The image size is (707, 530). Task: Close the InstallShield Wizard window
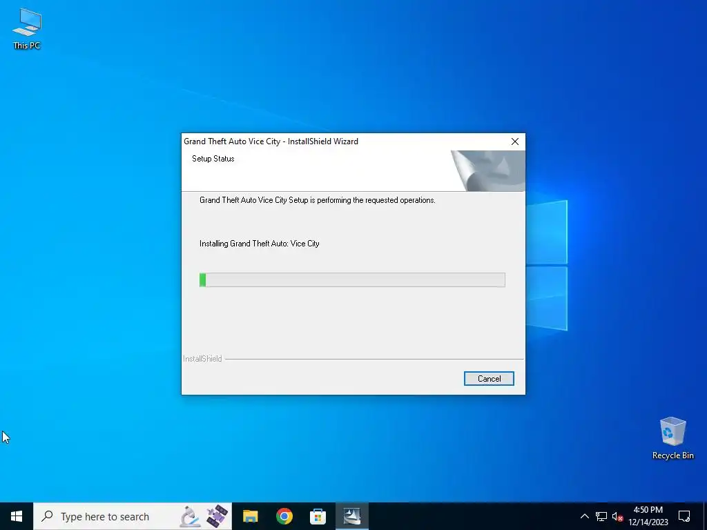(515, 141)
